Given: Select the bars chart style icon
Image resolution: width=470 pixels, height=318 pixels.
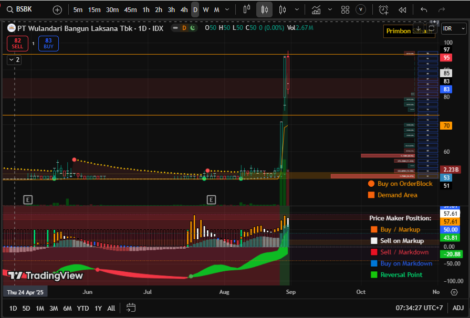Looking at the screenshot, I should pyautogui.click(x=247, y=9).
